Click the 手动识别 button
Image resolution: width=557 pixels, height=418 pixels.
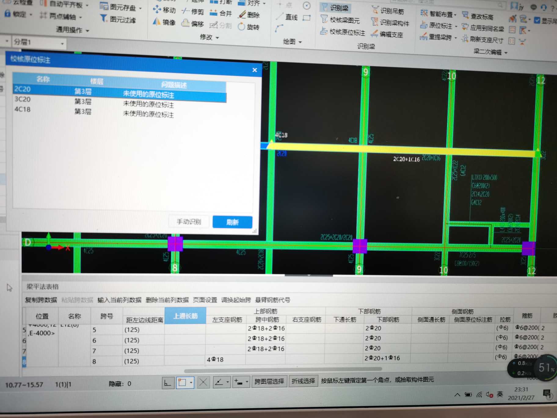pyautogui.click(x=189, y=222)
